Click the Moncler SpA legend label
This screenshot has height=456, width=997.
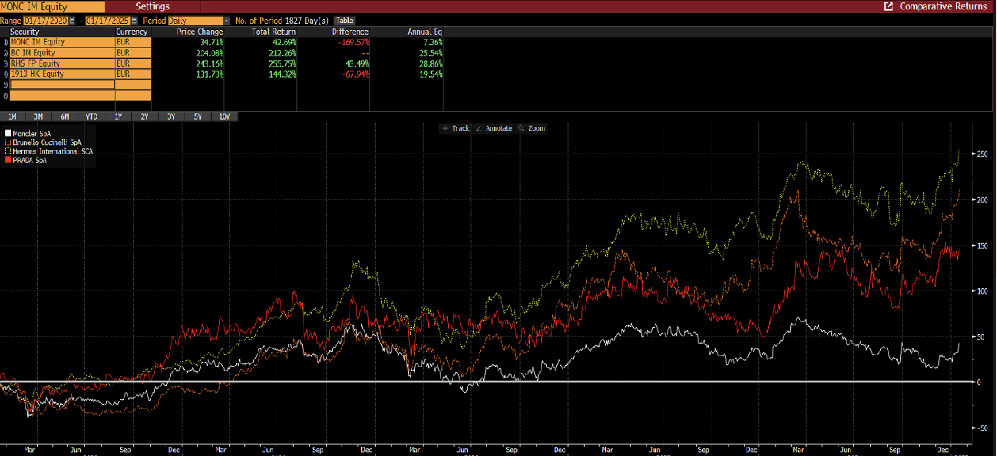(x=32, y=134)
